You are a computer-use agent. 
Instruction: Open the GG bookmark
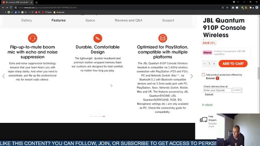pos(24,12)
